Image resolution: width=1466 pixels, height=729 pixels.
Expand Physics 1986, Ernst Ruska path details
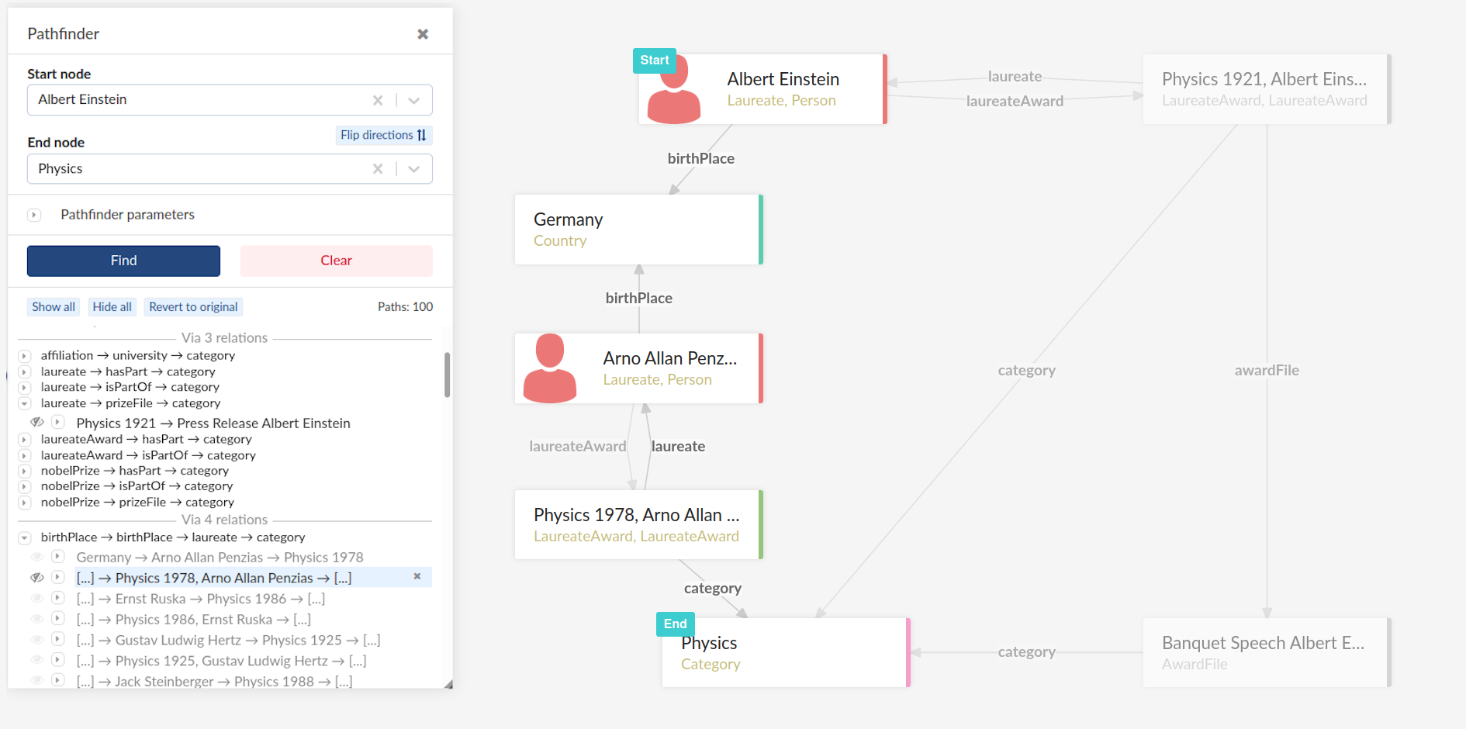(58, 619)
